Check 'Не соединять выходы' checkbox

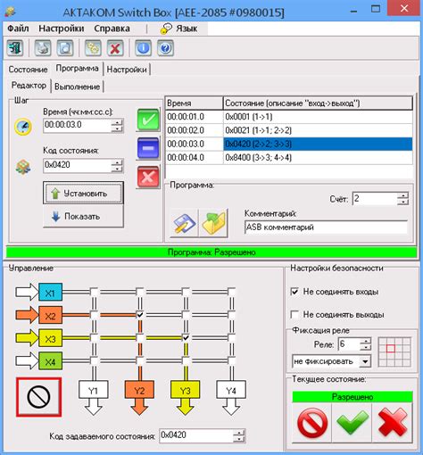point(294,314)
